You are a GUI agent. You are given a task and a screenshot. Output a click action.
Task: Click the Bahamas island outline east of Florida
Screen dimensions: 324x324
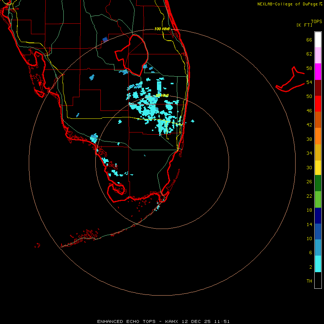click(290, 80)
